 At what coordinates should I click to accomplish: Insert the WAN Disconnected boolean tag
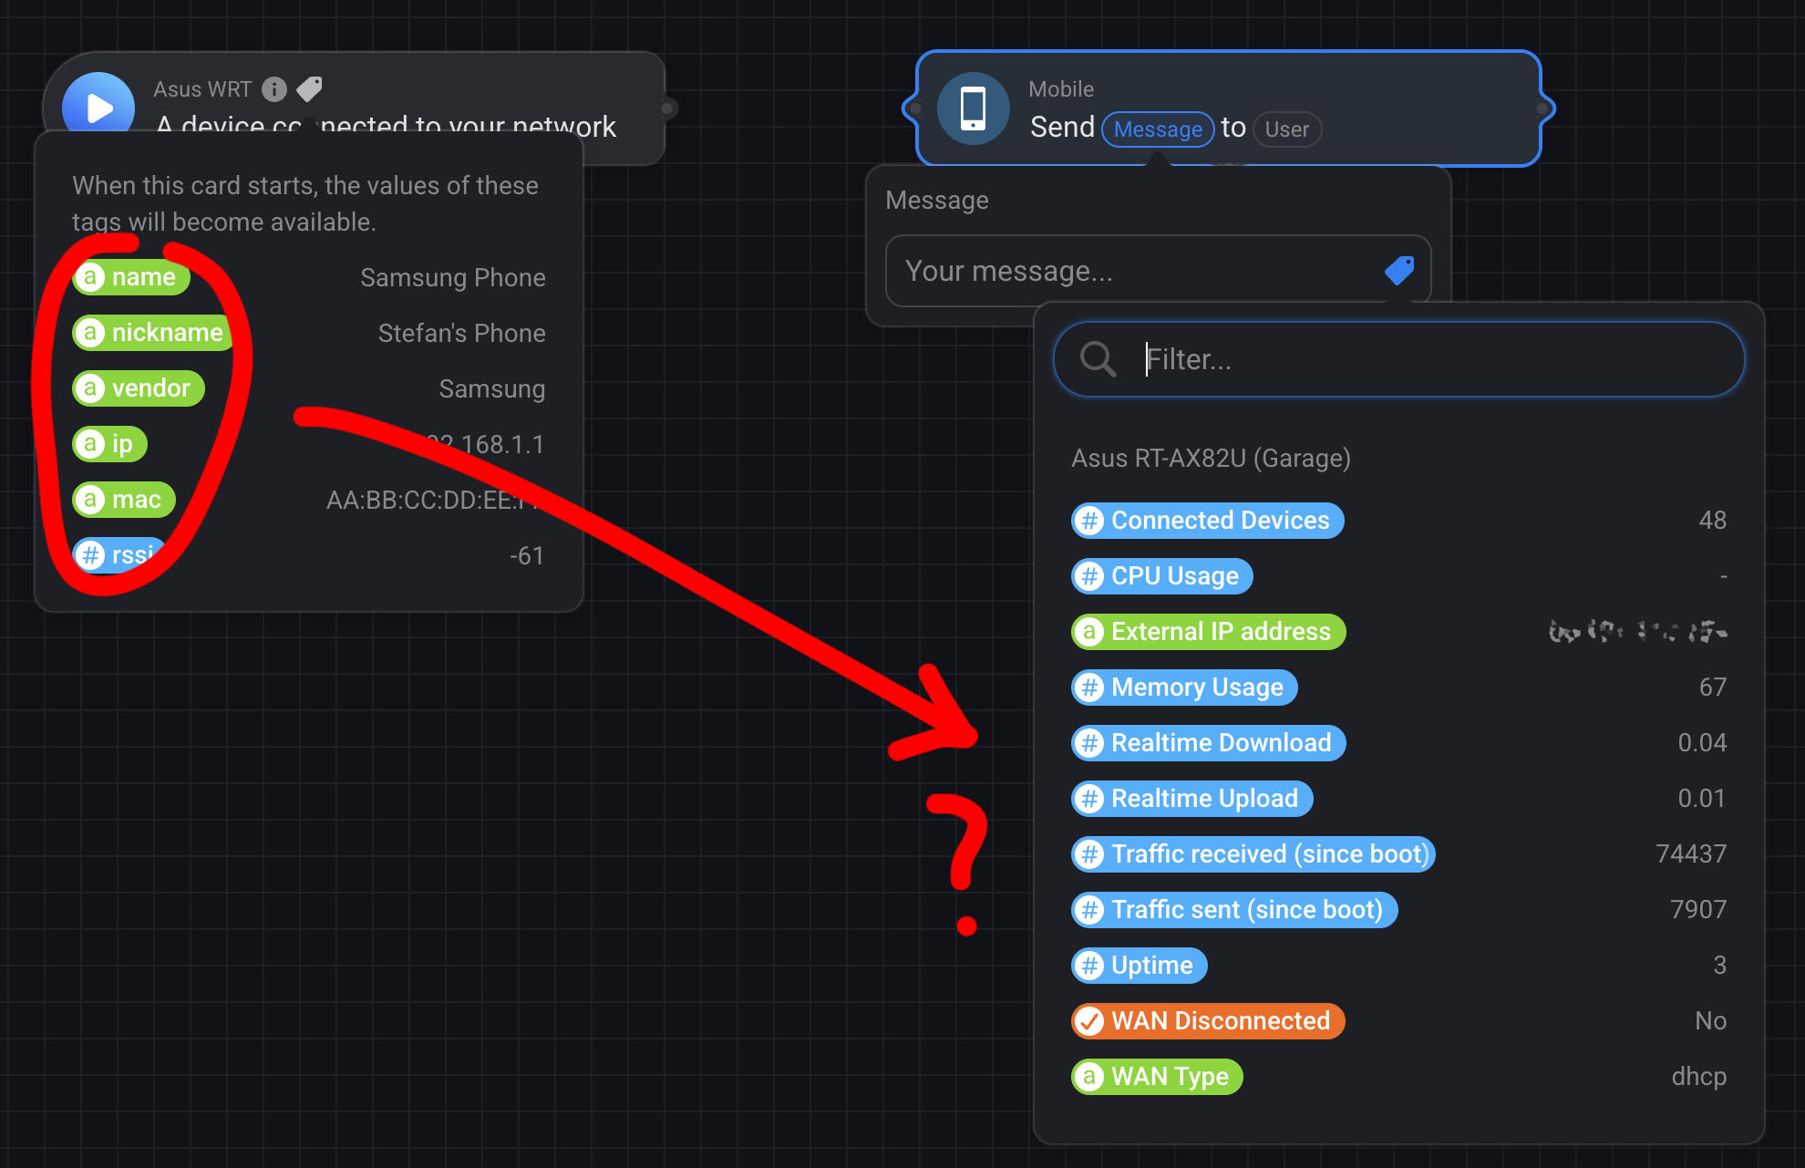(1207, 1021)
